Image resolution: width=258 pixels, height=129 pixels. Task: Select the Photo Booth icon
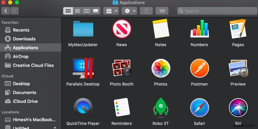click(122, 68)
